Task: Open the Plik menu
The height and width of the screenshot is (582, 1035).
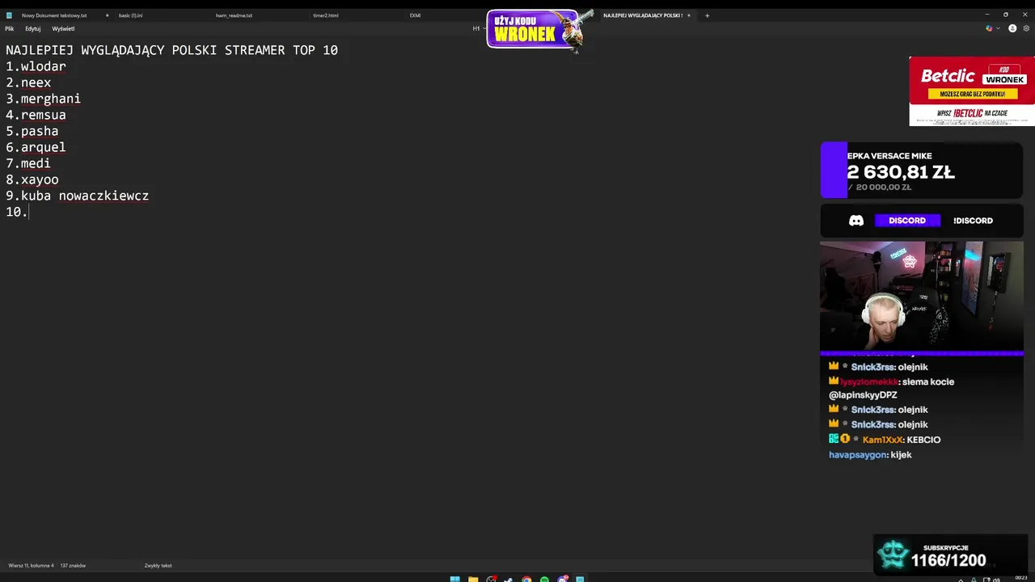Action: tap(10, 28)
